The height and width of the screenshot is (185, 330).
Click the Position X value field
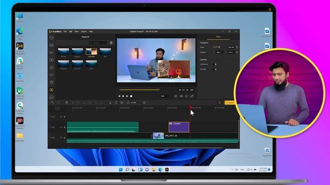(219, 52)
